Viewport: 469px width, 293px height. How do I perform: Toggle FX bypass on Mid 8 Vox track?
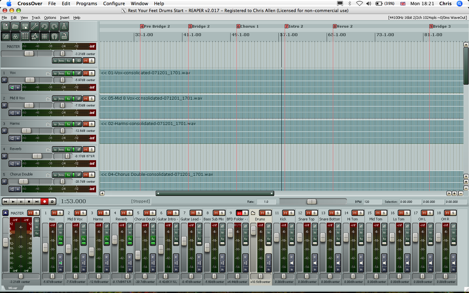click(x=74, y=99)
